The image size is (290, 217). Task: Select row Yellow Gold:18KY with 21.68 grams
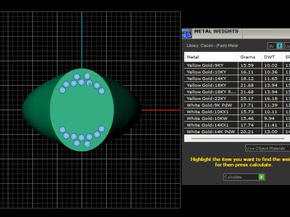[x=237, y=85]
